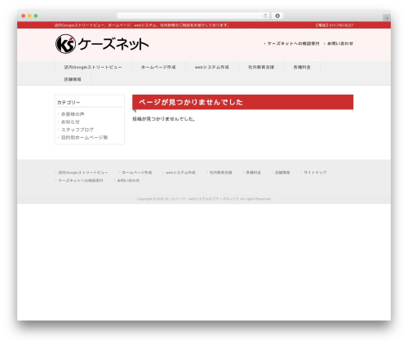
Task: Click the footer 社内教育支援 link
Action: coord(221,172)
